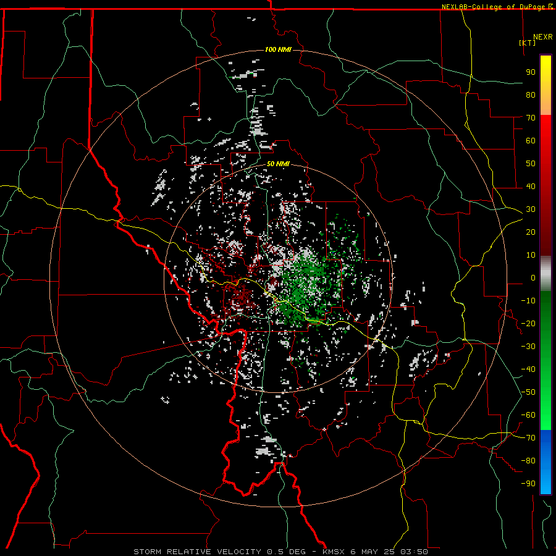This screenshot has height=556, width=556.
Task: Click the 100 NMI range ring label
Action: [x=278, y=49]
